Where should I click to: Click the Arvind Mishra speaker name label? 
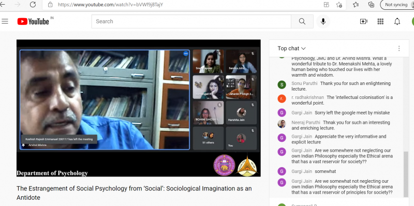pyautogui.click(x=37, y=145)
